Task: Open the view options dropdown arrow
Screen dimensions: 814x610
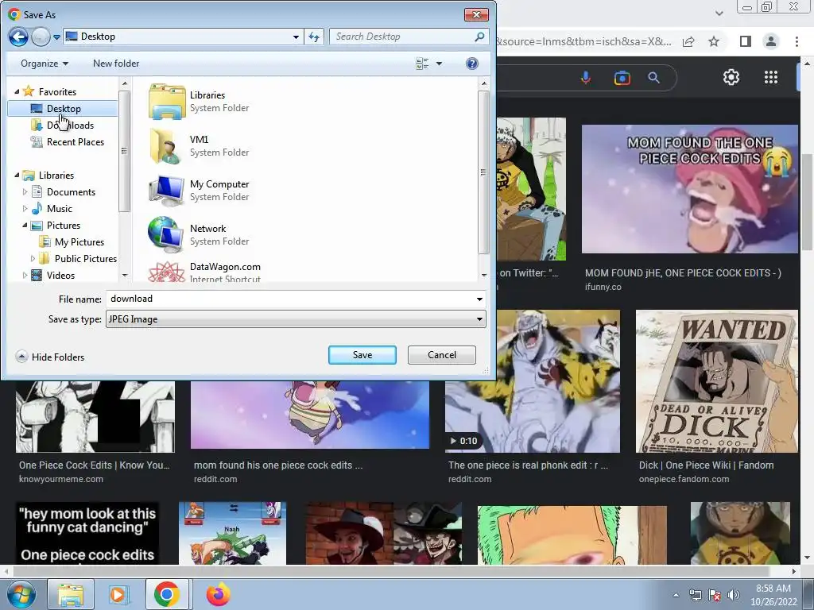Action: 439,64
